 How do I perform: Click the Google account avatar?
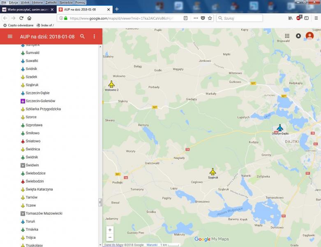click(309, 36)
